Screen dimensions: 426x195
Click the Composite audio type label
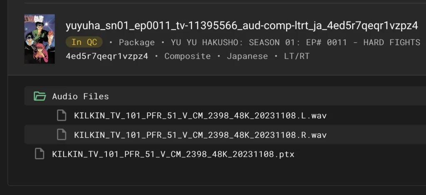tap(187, 56)
